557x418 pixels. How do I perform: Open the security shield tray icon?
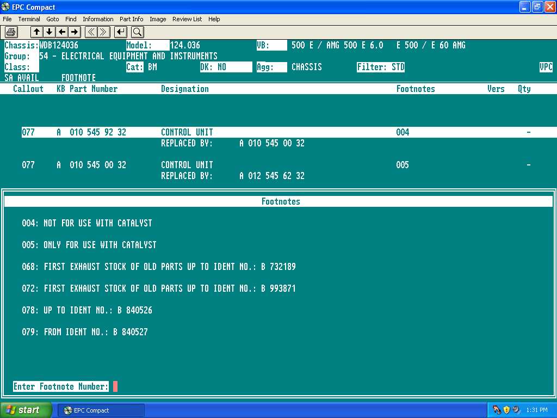click(506, 410)
